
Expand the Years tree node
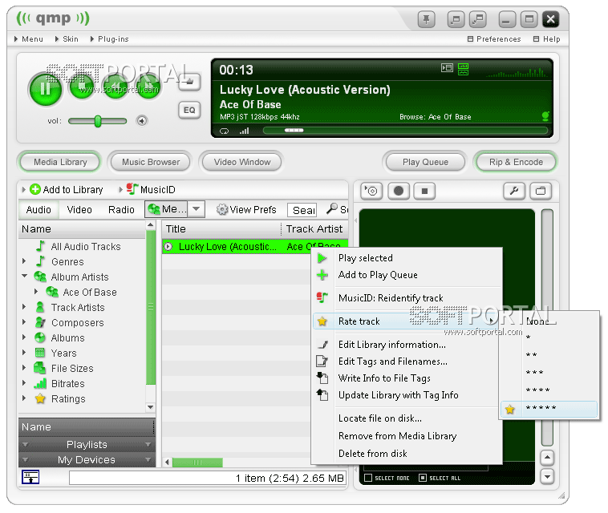pos(24,353)
